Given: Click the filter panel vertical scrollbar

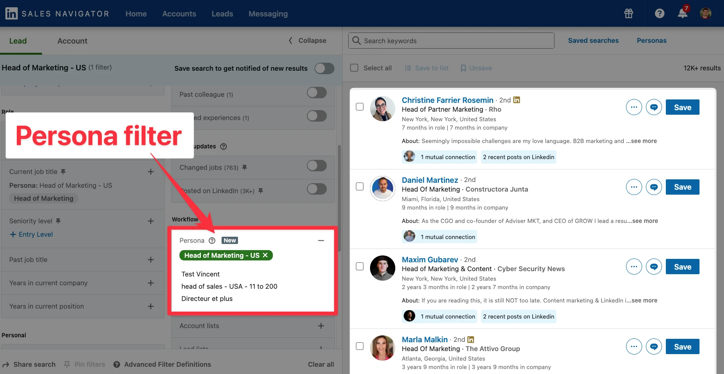Looking at the screenshot, I should (339, 198).
